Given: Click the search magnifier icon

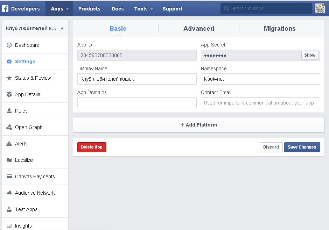Looking at the screenshot, I should click(226, 8).
